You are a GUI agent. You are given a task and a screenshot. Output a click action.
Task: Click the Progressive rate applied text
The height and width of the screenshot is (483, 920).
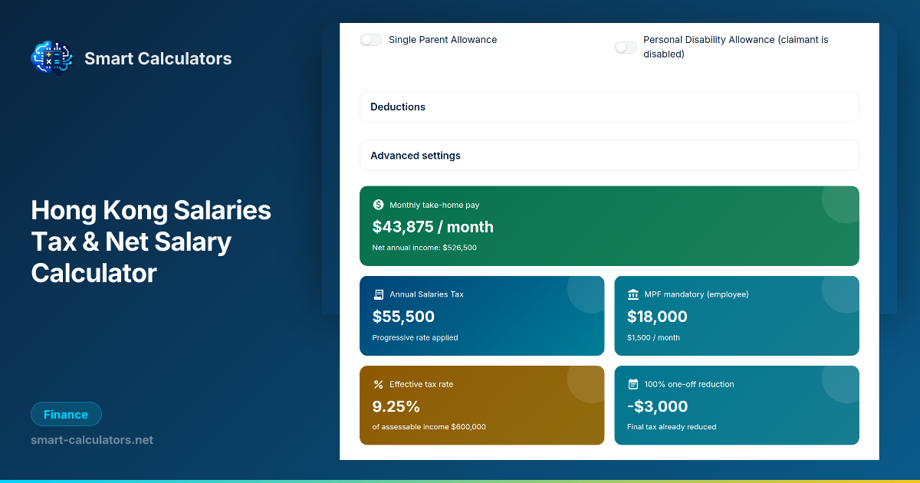(415, 337)
